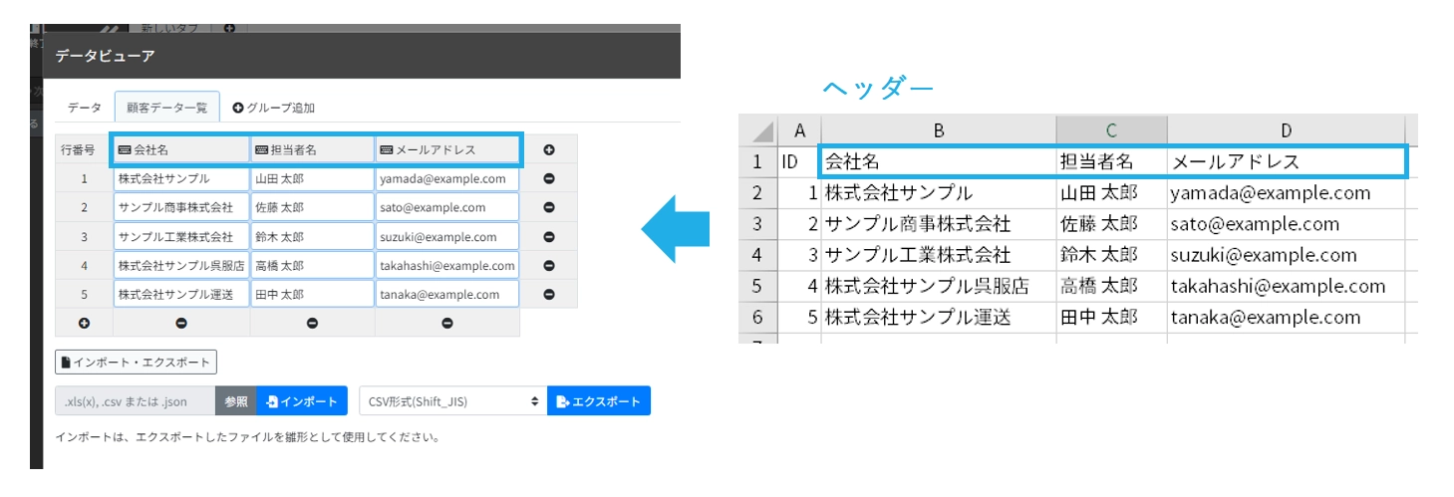Click グループ追加 to add a group
Viewport: 1454px width, 497px height.
point(273,108)
